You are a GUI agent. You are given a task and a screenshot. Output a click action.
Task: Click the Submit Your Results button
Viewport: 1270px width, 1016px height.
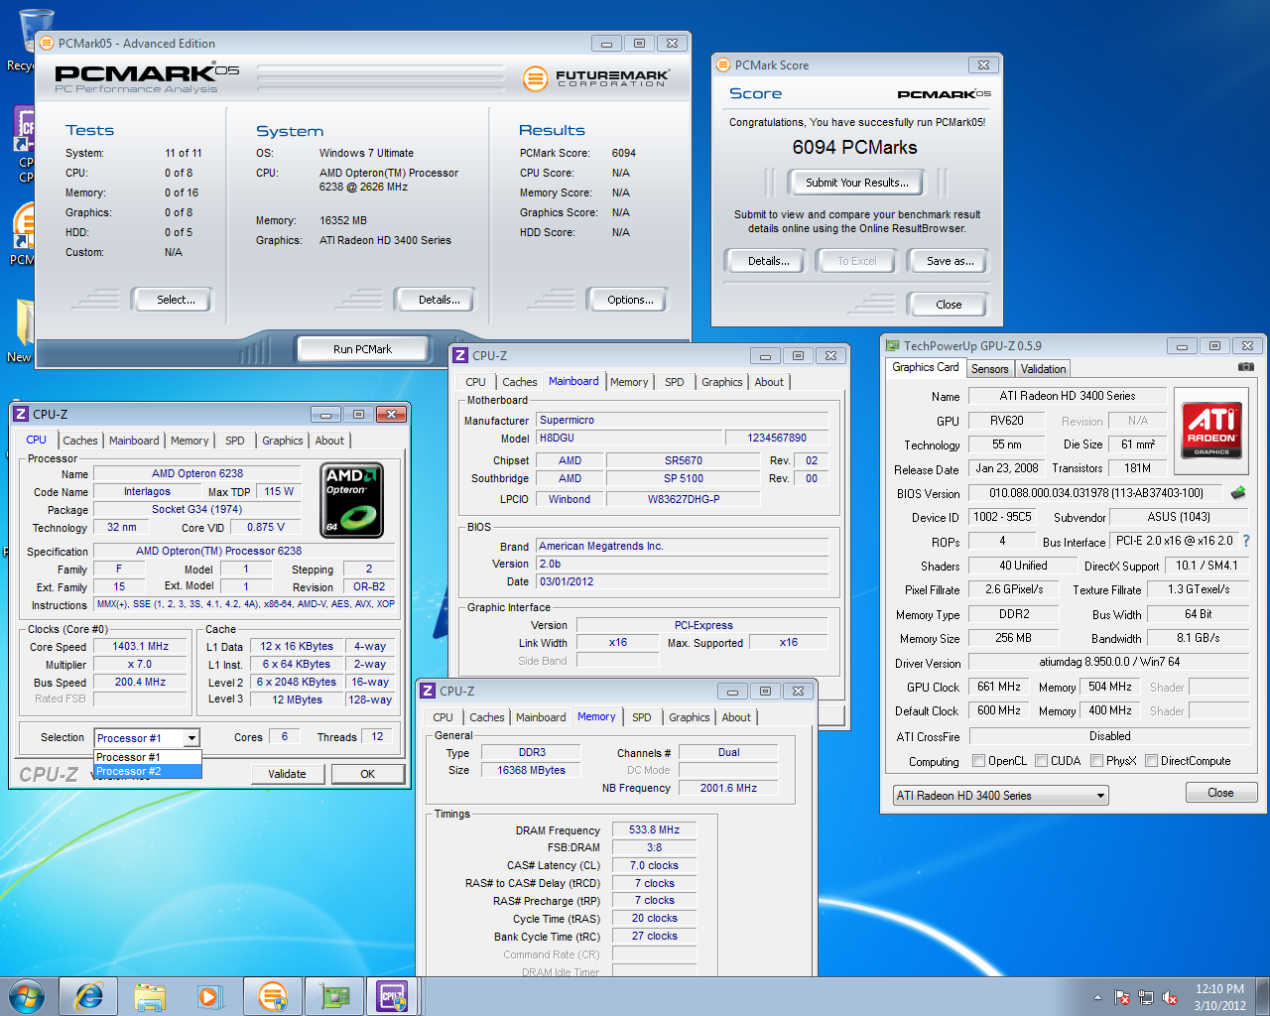coord(856,183)
